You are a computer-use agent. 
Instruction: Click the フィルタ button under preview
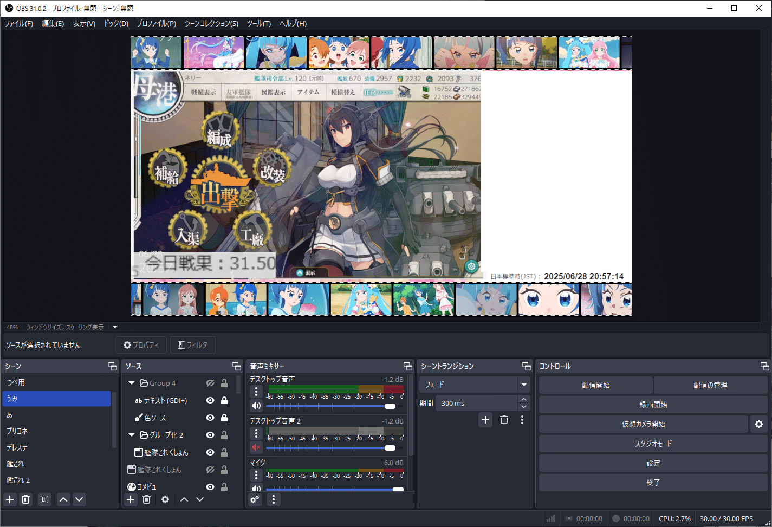coord(193,345)
